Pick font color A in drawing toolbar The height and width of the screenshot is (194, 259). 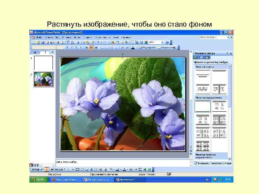(124, 169)
